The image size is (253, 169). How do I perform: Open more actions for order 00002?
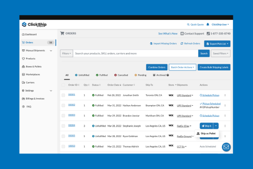(225, 106)
